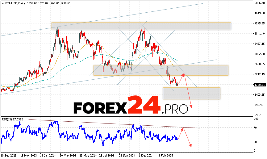
Task: Click the 3032.90 price axis label
Action: (x=259, y=54)
